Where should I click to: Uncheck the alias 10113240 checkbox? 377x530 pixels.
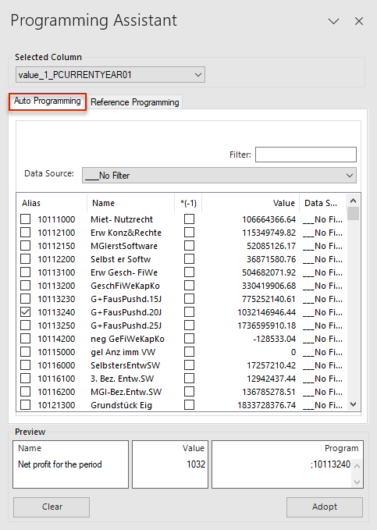point(25,312)
